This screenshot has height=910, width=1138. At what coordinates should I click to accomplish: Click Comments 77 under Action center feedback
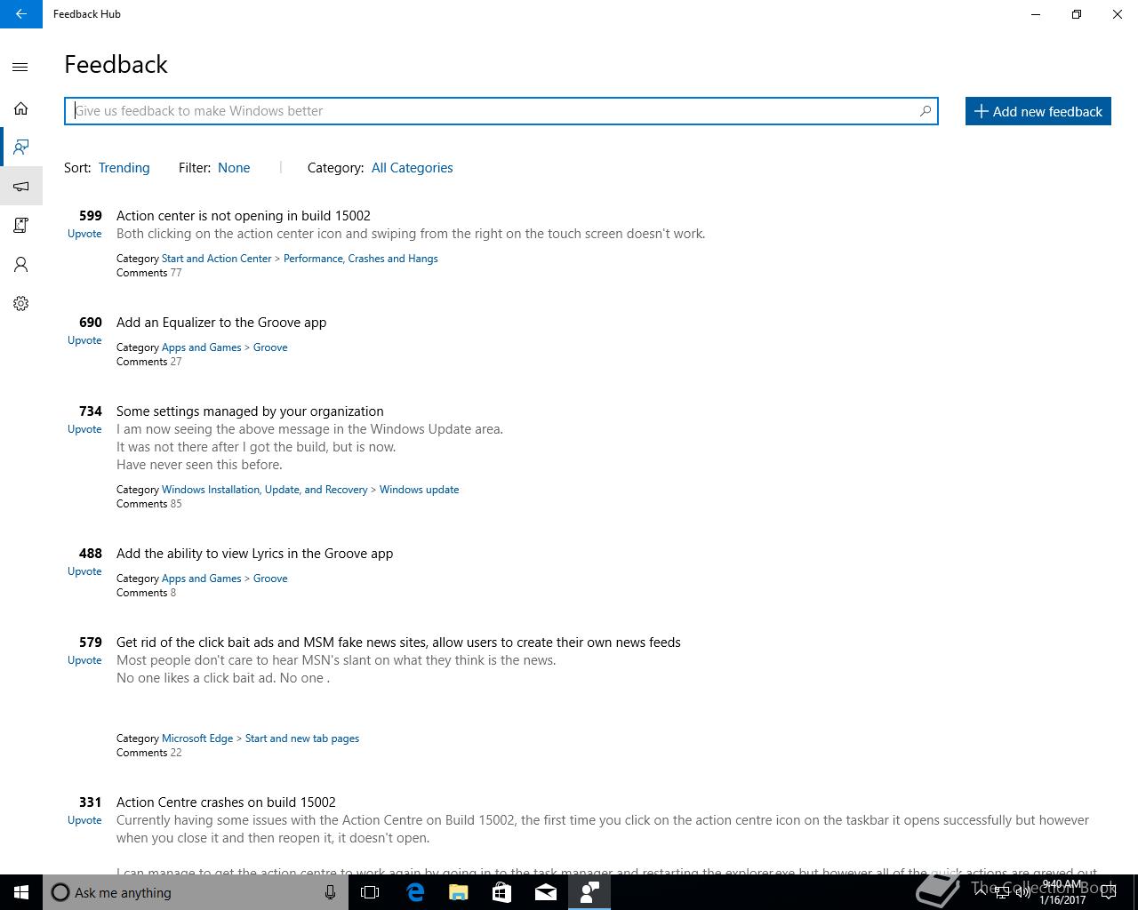click(x=148, y=273)
